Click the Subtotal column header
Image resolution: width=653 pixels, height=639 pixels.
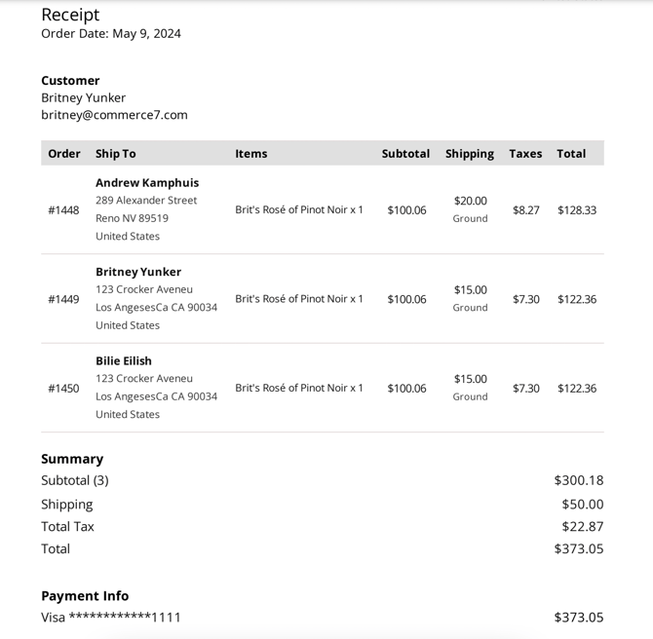tap(405, 154)
